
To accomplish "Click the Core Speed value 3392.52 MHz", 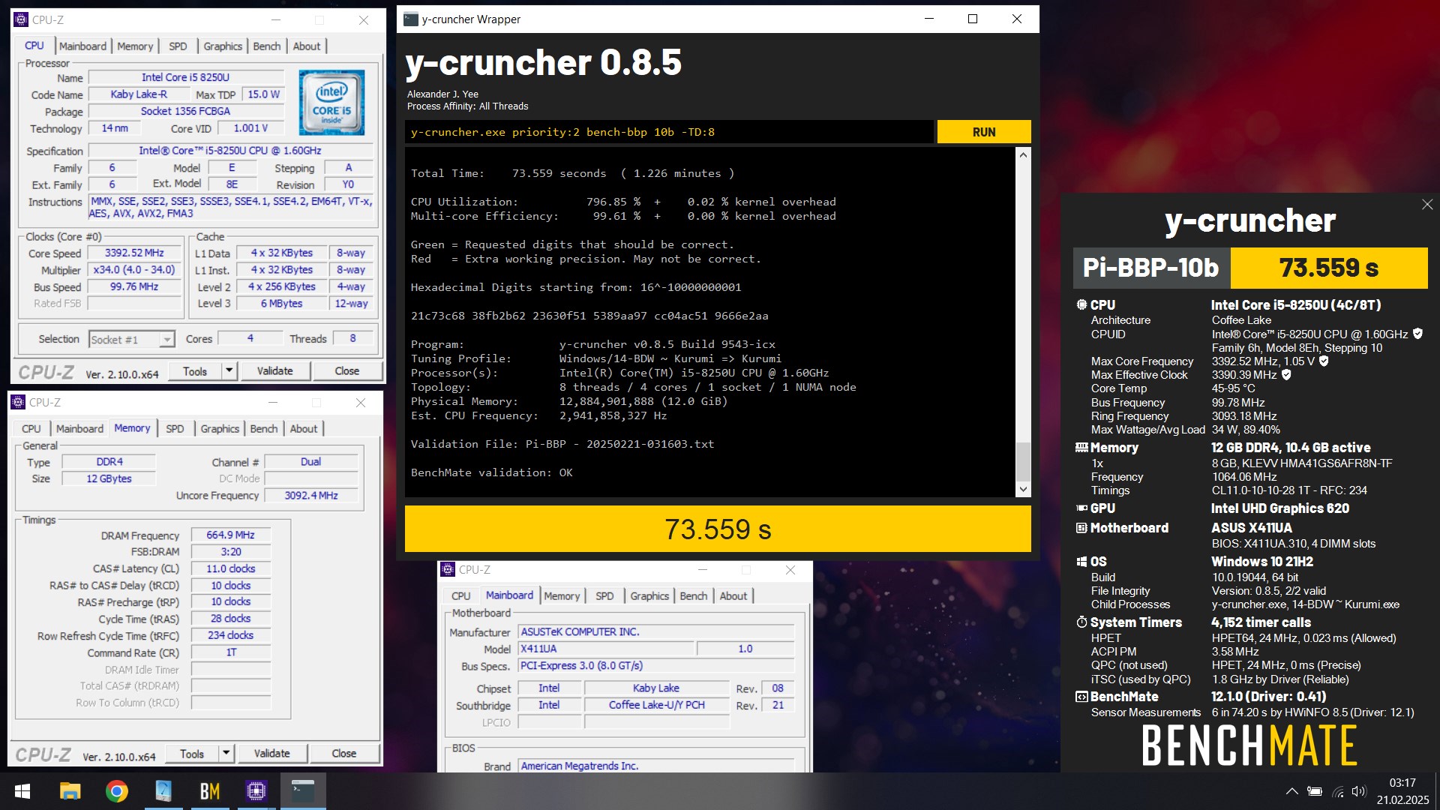I will click(134, 253).
